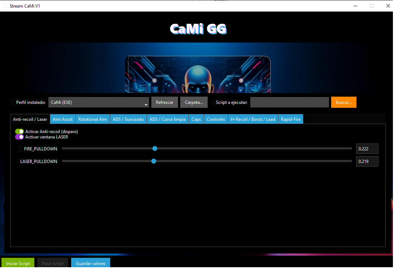Click the FIRE_PULLDOWN slider handle
Image resolution: width=394 pixels, height=269 pixels.
tap(155, 148)
